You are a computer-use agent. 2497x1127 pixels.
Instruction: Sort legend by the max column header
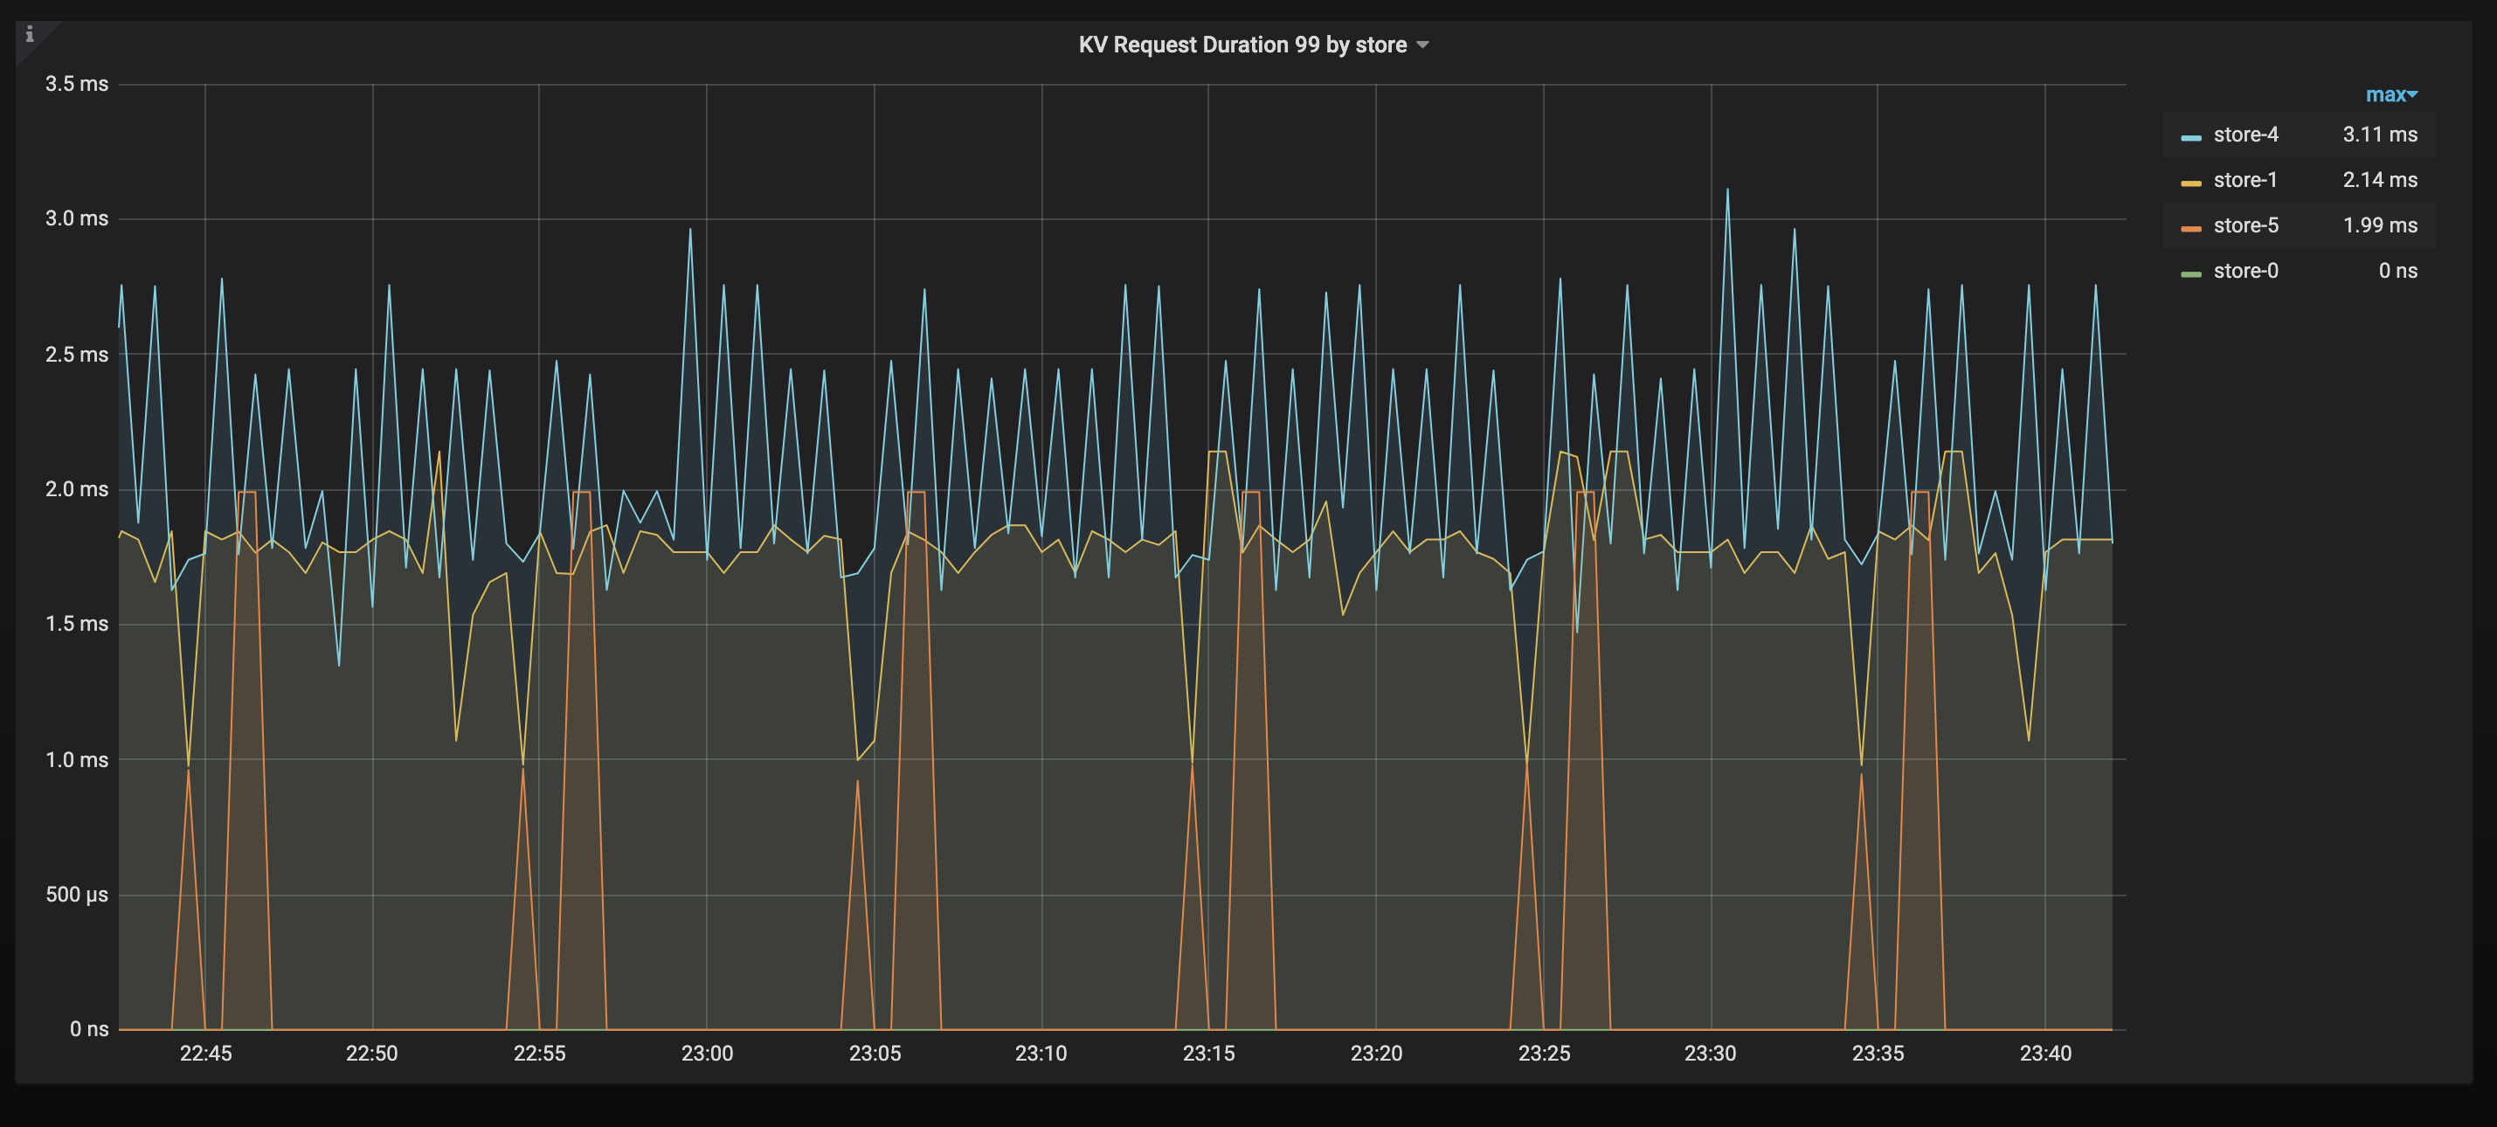2390,95
